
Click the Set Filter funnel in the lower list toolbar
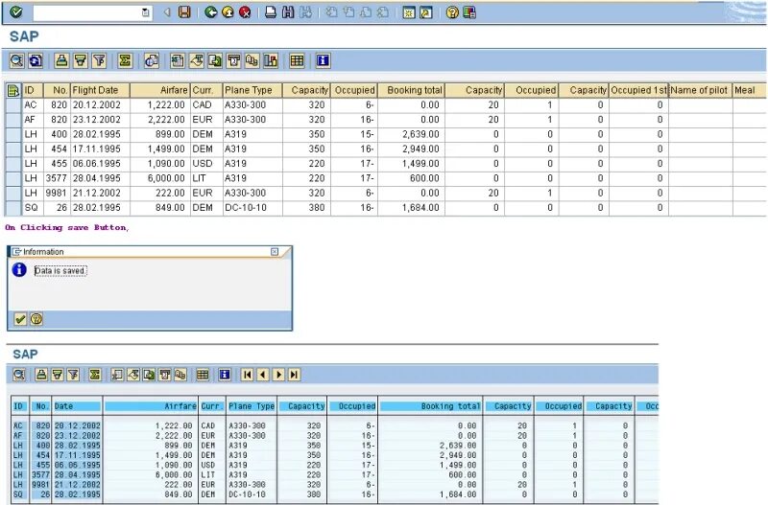click(x=73, y=375)
